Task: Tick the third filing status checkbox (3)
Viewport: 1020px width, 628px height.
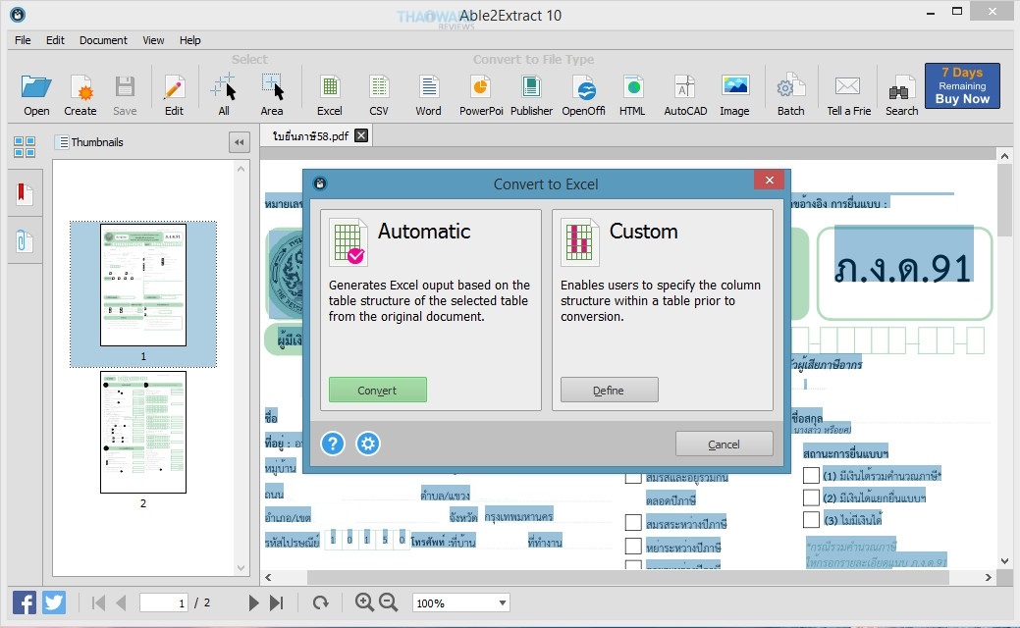Action: point(811,519)
